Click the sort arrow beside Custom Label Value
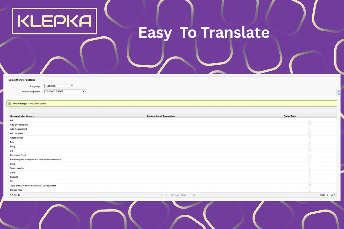 pos(34,117)
